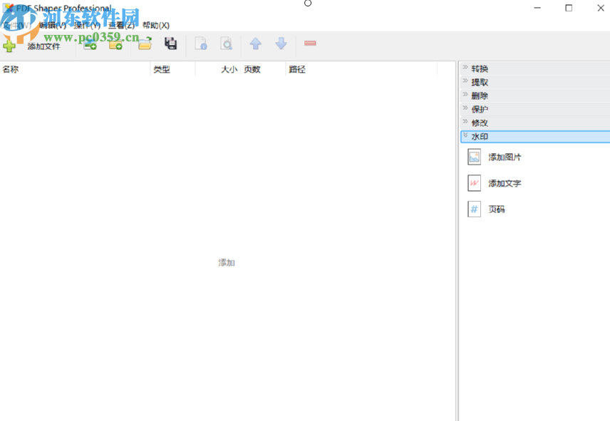Remove a file with red minus icon
Screen dimensions: 610x421
click(x=309, y=43)
